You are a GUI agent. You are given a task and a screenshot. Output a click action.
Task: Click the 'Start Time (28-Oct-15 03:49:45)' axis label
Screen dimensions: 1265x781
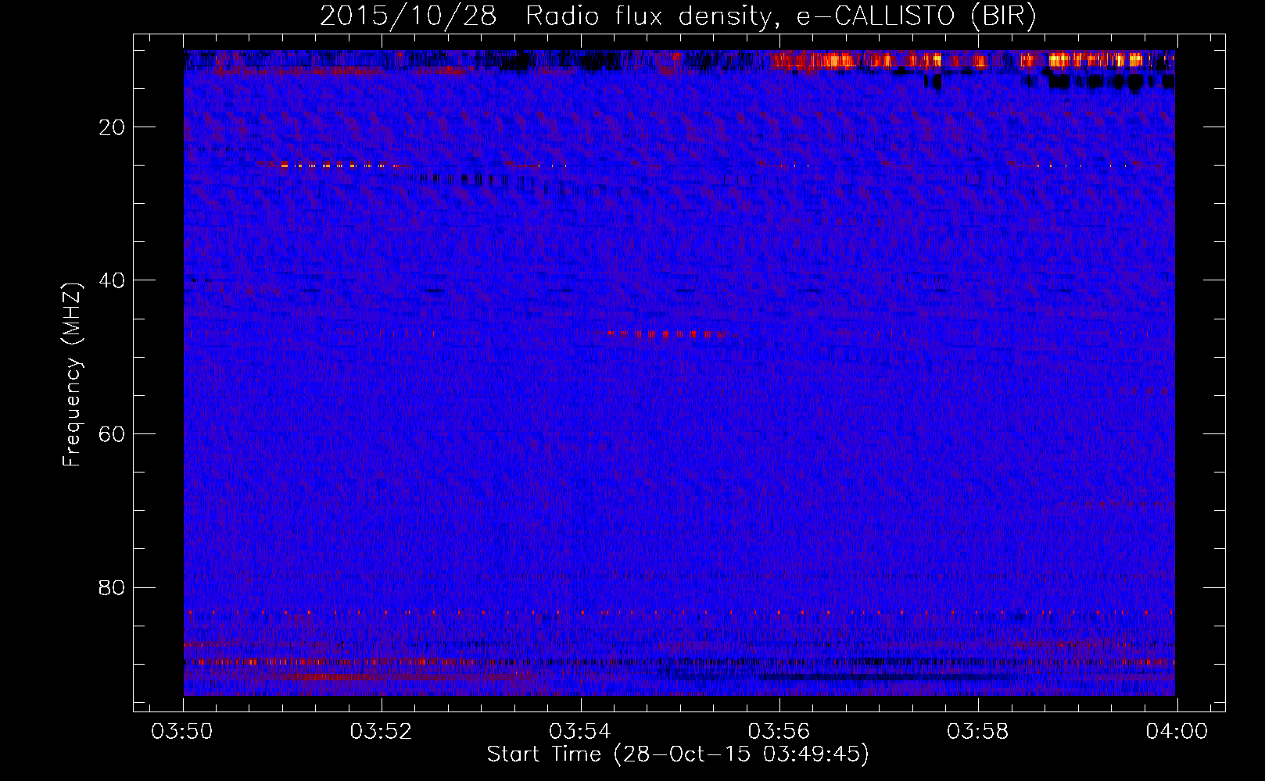(x=678, y=754)
